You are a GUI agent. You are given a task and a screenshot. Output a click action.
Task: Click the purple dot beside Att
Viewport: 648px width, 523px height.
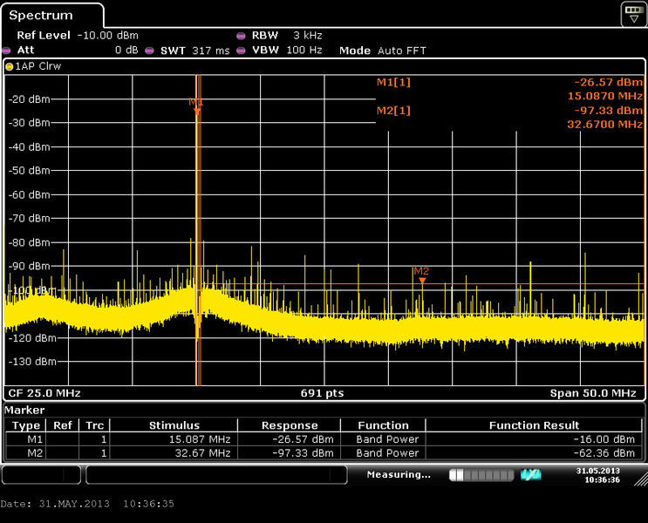pos(8,51)
